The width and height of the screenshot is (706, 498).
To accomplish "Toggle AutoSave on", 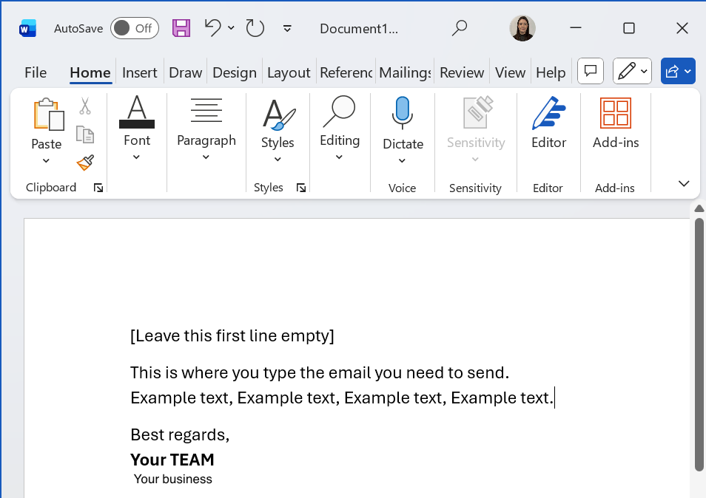I will tap(134, 27).
